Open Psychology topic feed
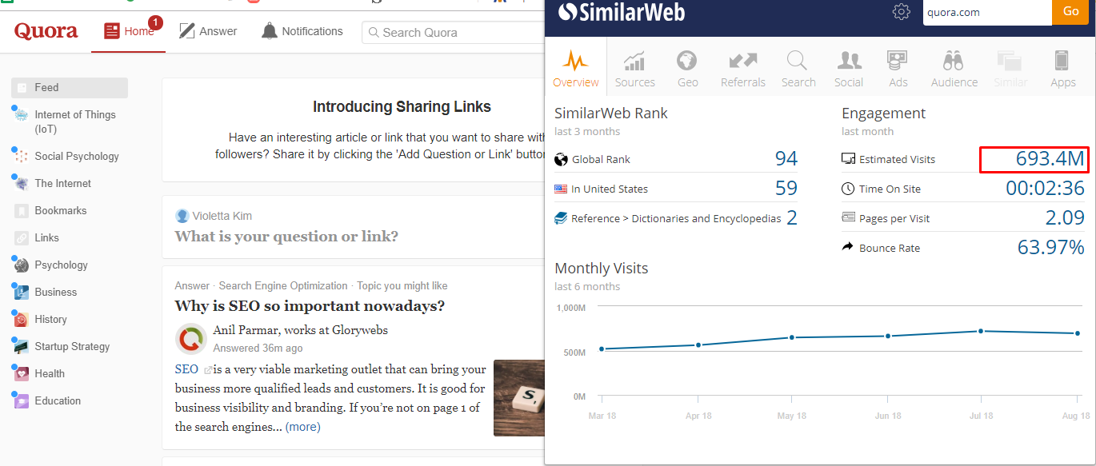The width and height of the screenshot is (1096, 466). (x=62, y=265)
